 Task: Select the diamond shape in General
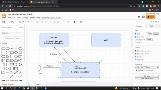click(x=16, y=52)
